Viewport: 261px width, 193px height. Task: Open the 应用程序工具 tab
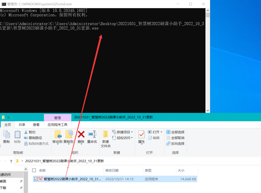pos(58,125)
